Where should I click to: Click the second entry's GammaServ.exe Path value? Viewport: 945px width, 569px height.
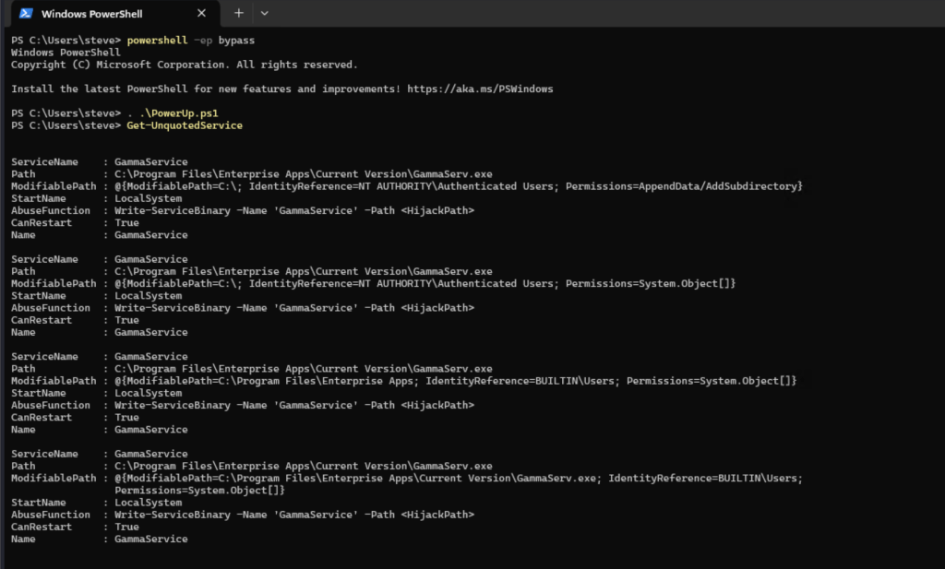(x=303, y=271)
